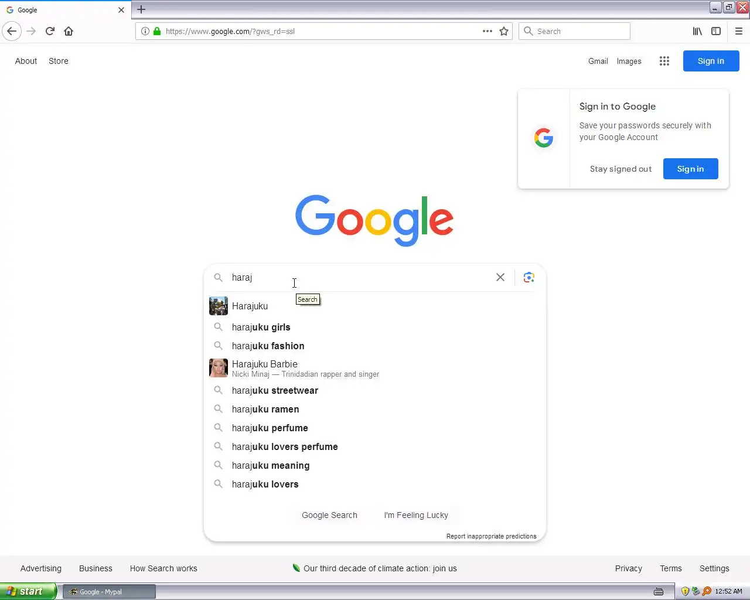
Task: Click the Harajuku Barbie thumbnail photo
Action: [x=219, y=368]
